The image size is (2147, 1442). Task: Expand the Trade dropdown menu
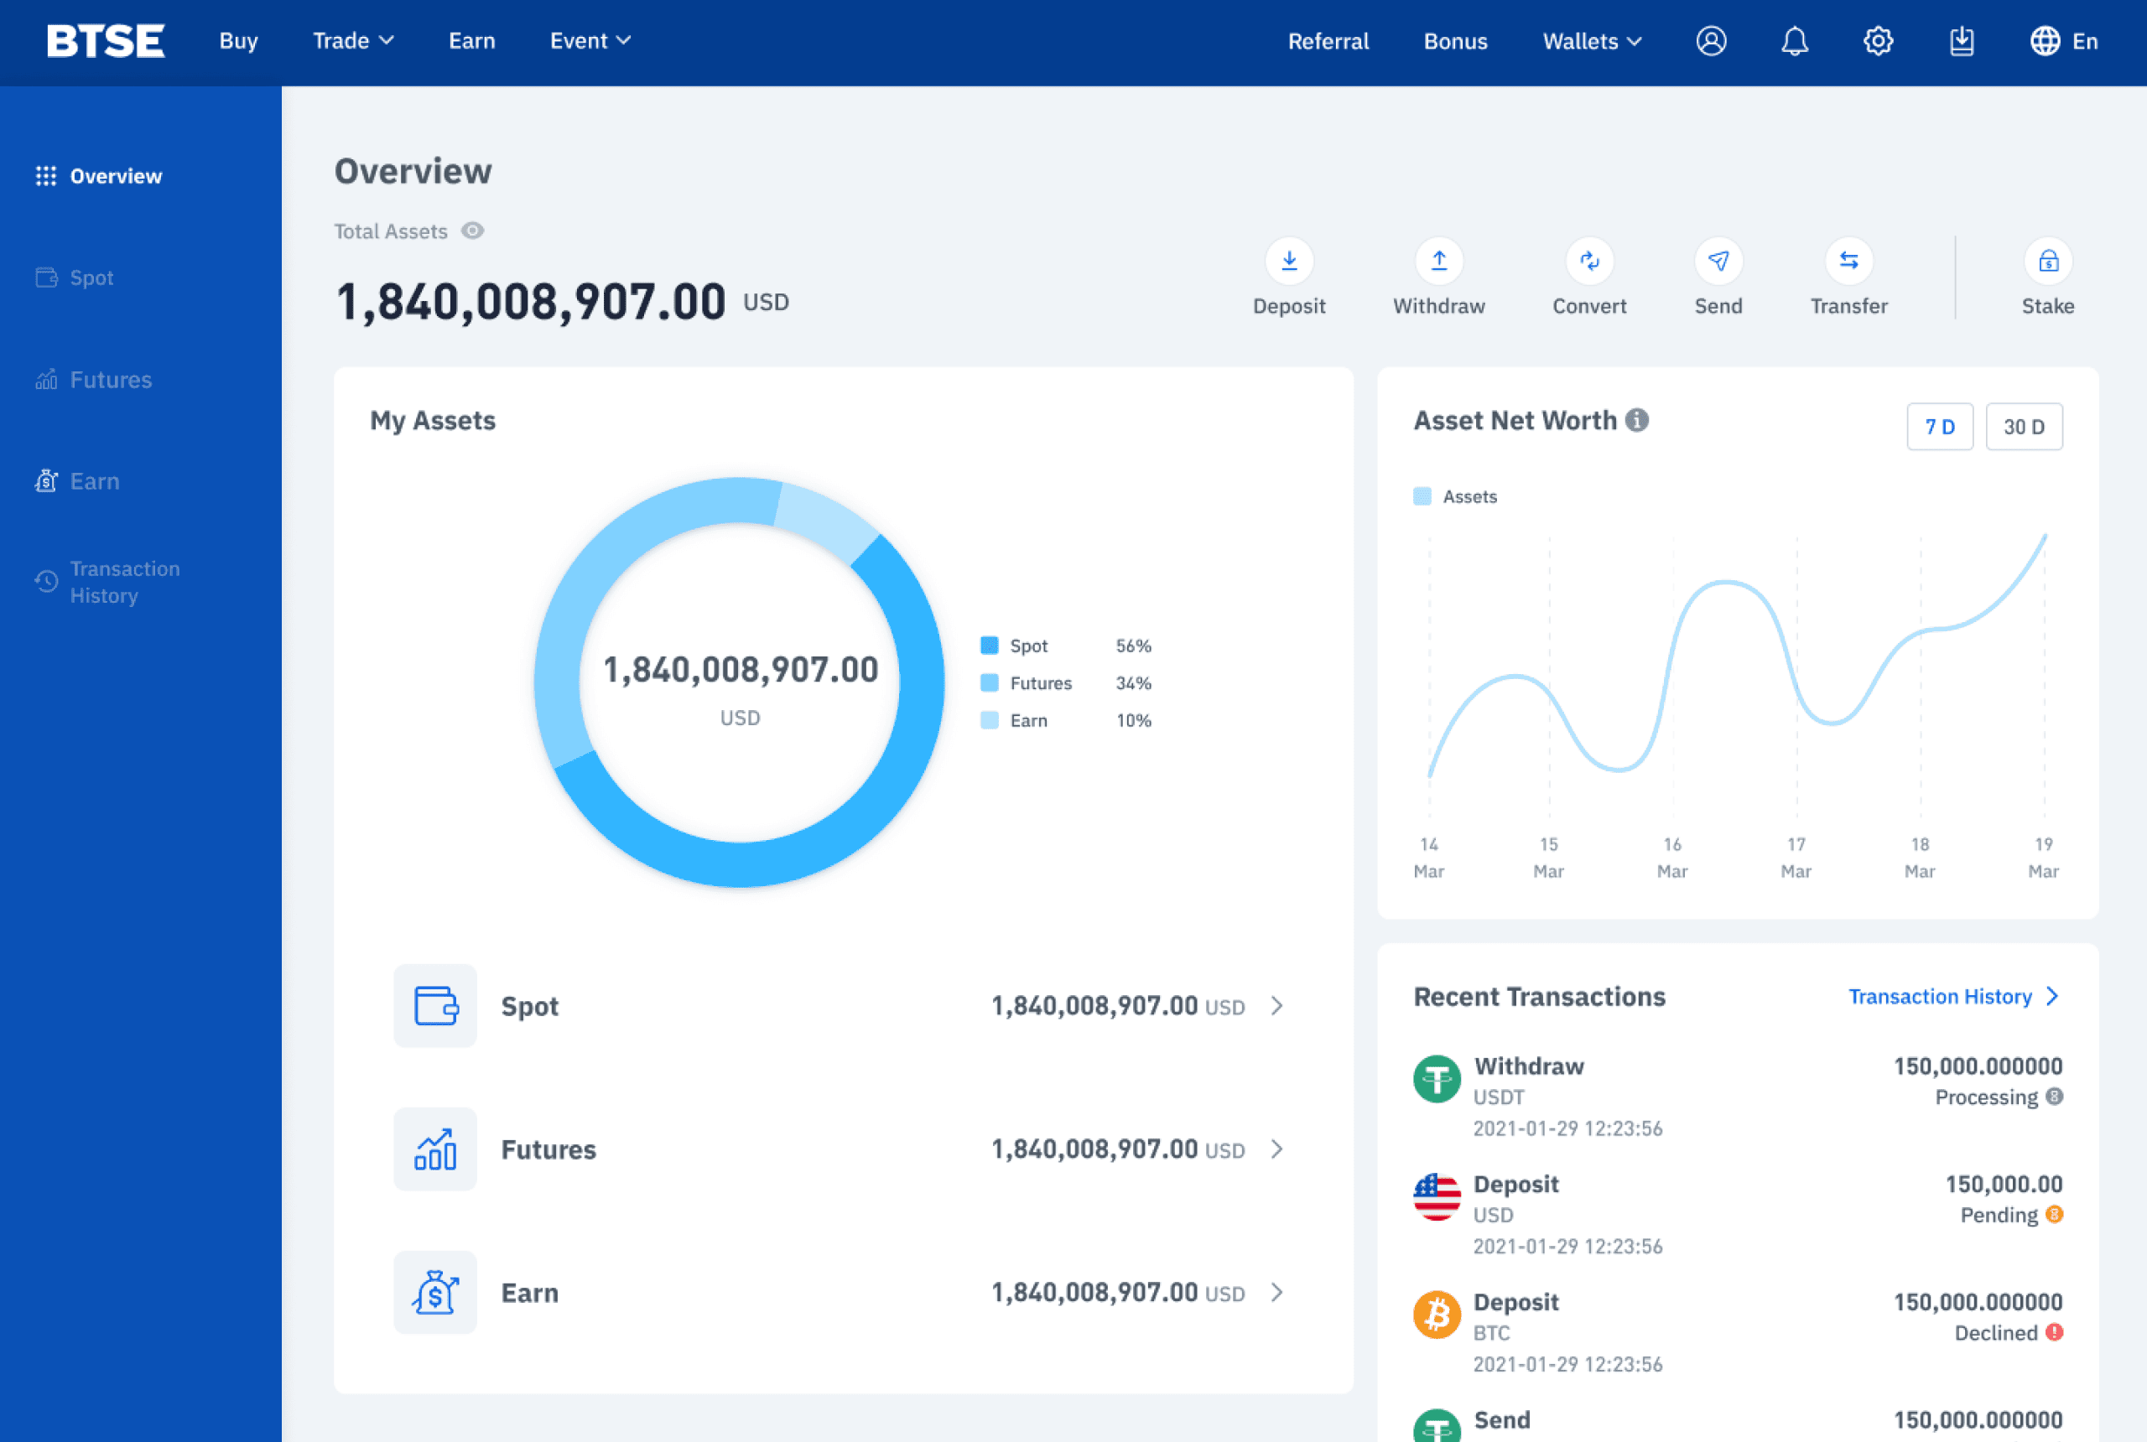coord(353,41)
